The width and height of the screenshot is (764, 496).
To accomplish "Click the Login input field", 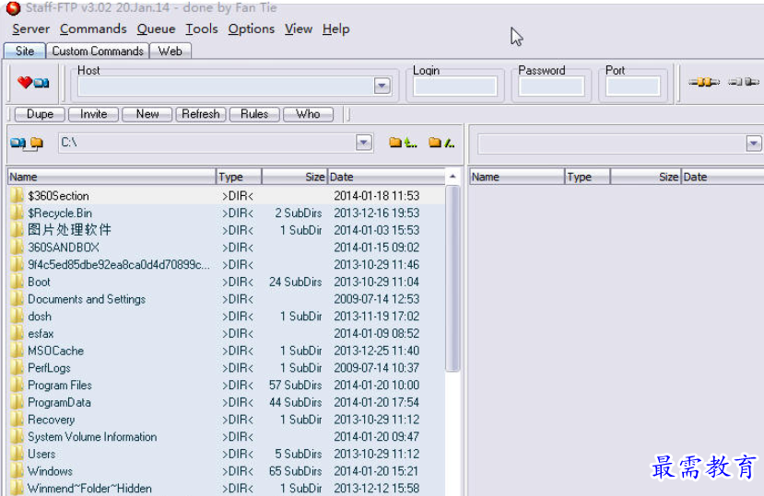I will [x=454, y=87].
